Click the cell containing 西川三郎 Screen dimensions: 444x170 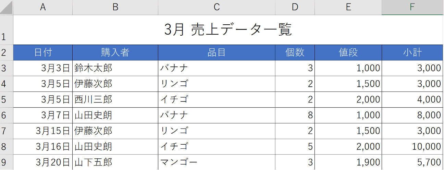pyautogui.click(x=115, y=99)
